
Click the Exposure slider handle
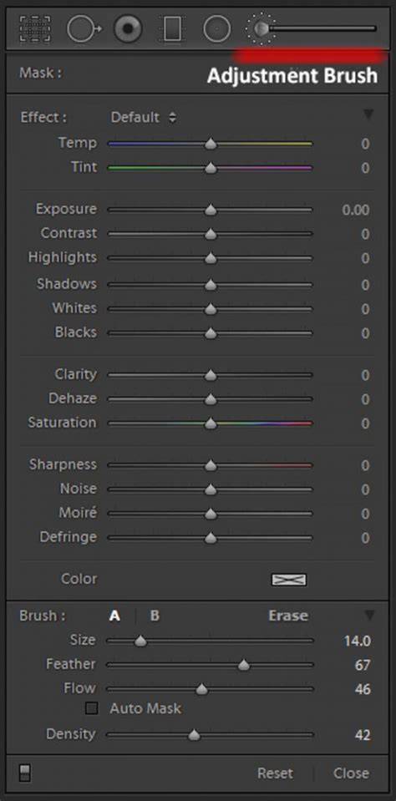211,210
